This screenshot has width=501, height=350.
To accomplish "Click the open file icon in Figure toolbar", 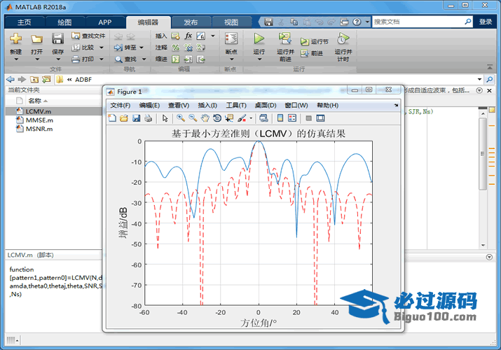I will point(124,118).
